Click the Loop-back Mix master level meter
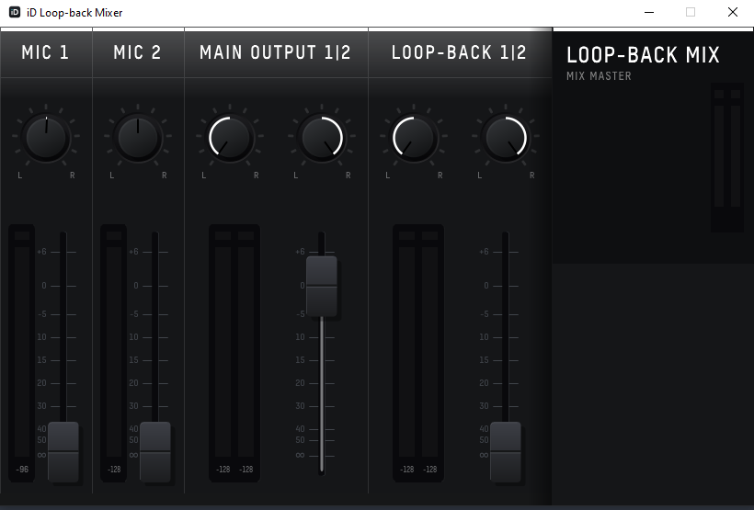This screenshot has width=754, height=510. (727, 157)
